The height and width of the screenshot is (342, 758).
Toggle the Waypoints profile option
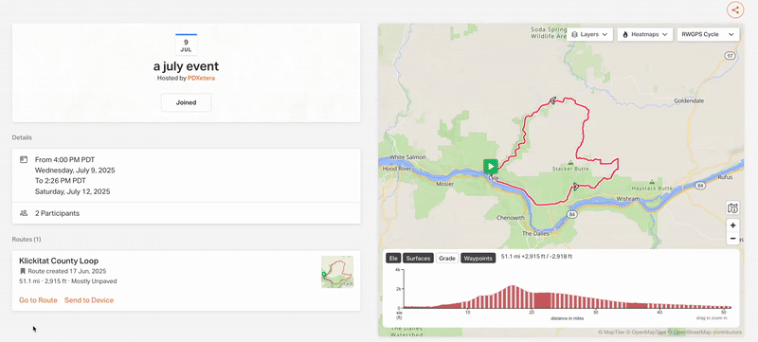coord(478,259)
